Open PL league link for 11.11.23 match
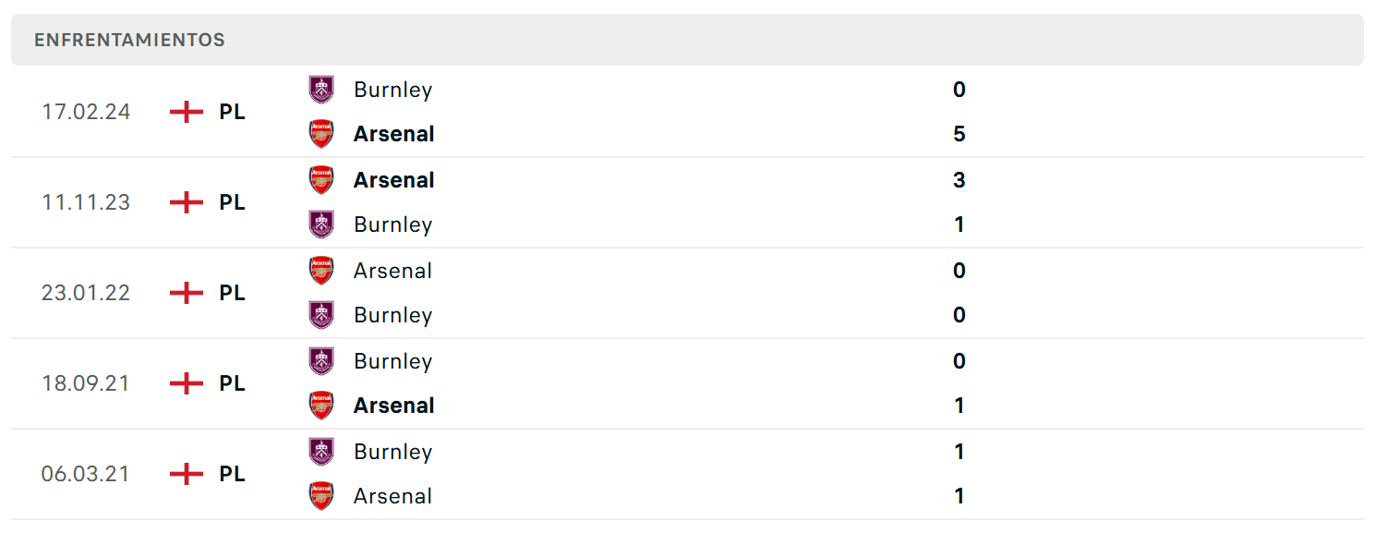Viewport: 1375px width, 533px height. pos(232,202)
